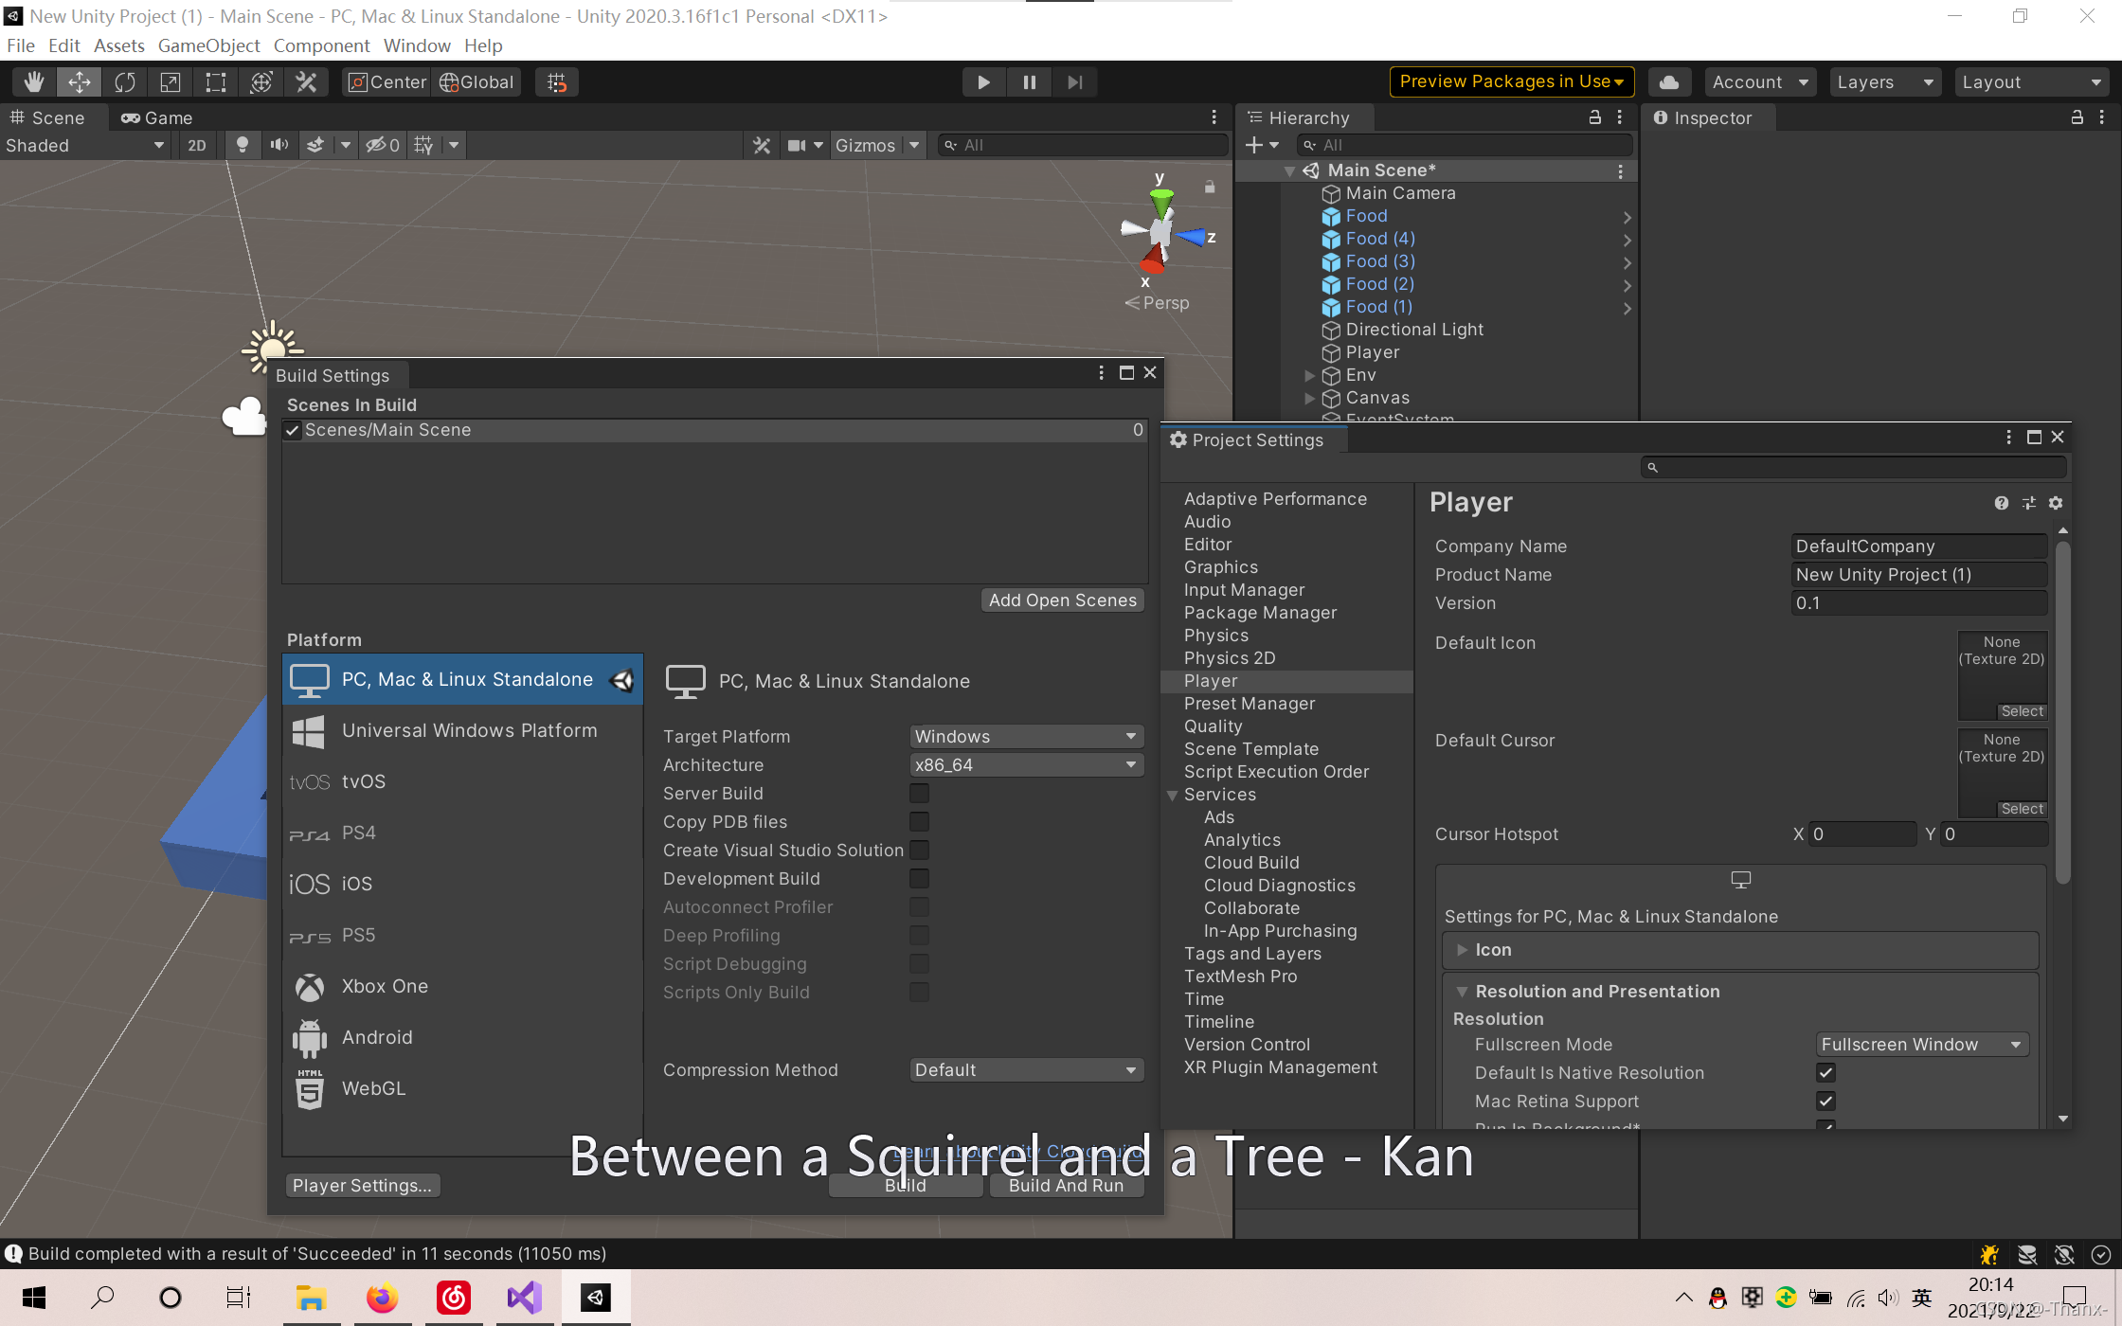Select the Transform tool
This screenshot has height=1326, width=2122.
(x=261, y=82)
